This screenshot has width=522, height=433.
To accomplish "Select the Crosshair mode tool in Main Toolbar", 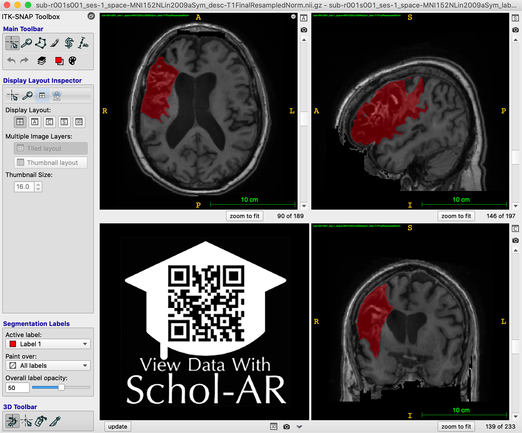I will [12, 43].
